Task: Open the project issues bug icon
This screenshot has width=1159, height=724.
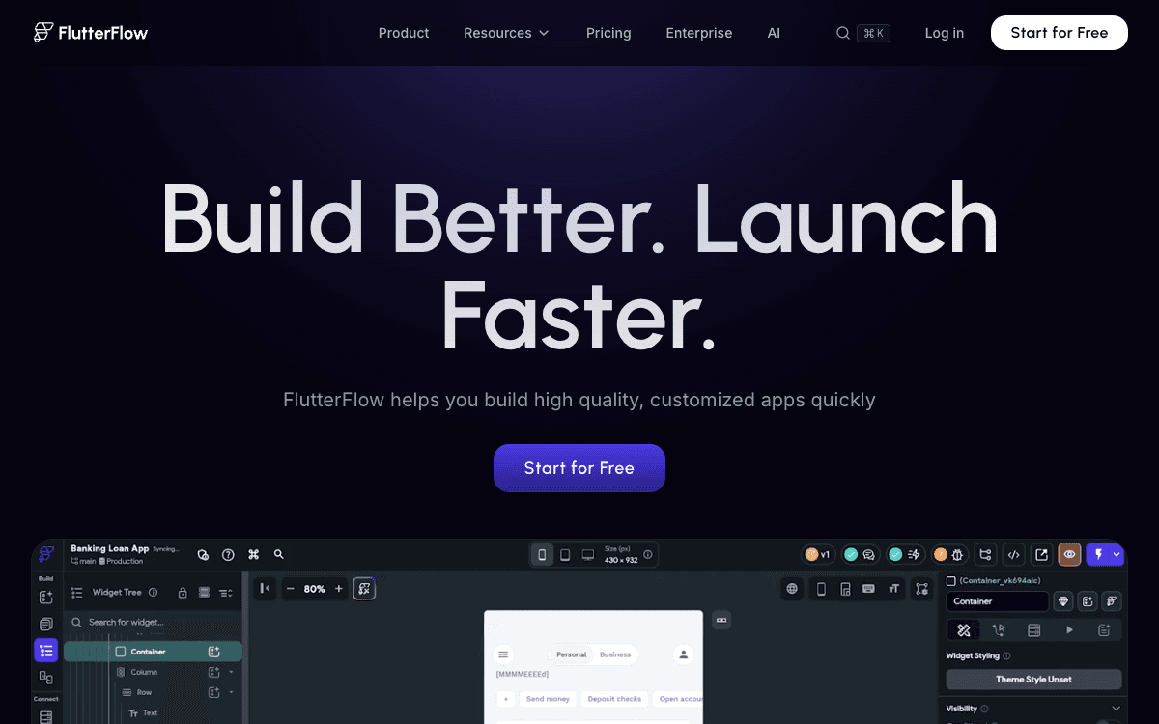Action: click(948, 554)
